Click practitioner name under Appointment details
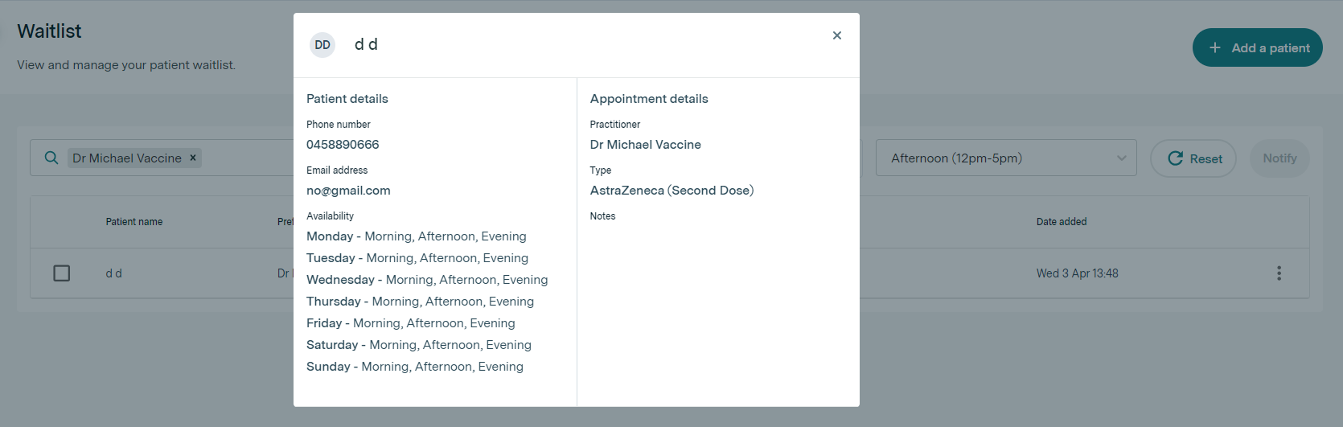 pyautogui.click(x=645, y=145)
